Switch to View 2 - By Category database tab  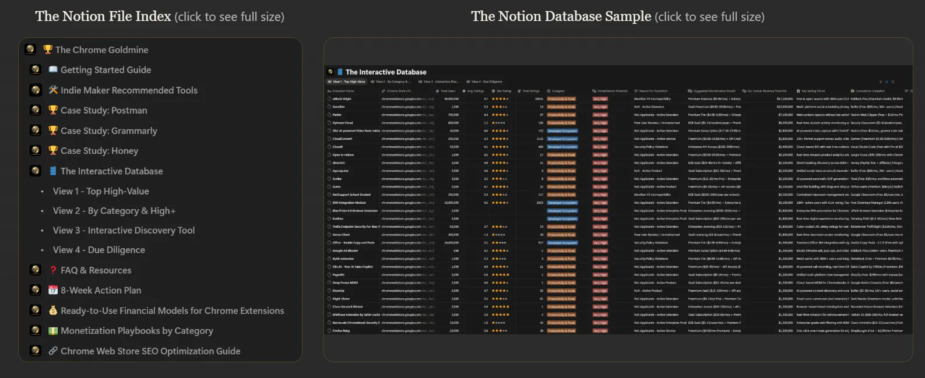(392, 82)
